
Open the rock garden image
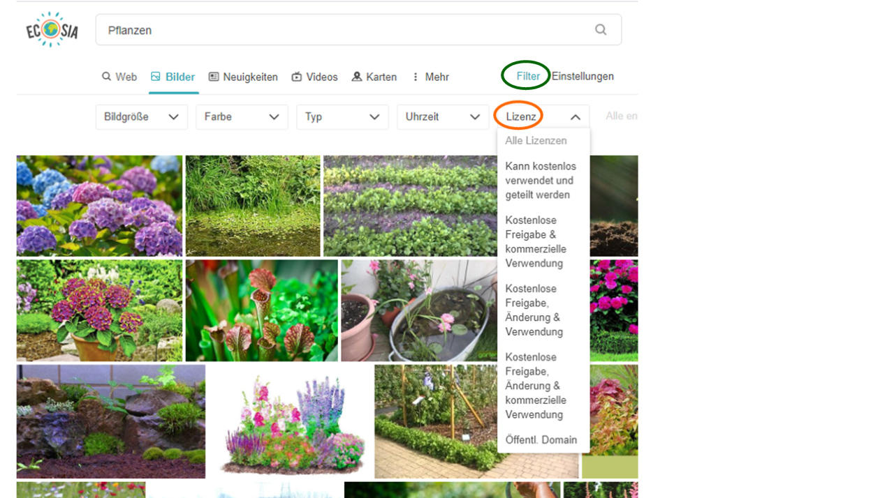point(111,421)
